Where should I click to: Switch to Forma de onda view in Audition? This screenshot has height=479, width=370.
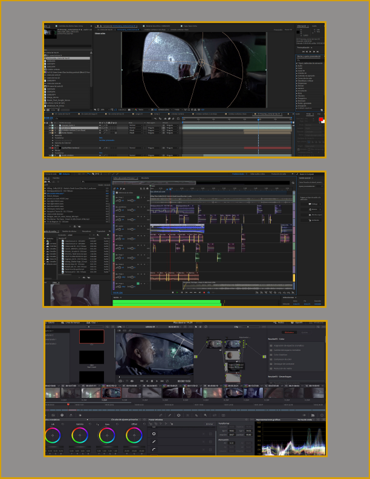pyautogui.click(x=51, y=174)
